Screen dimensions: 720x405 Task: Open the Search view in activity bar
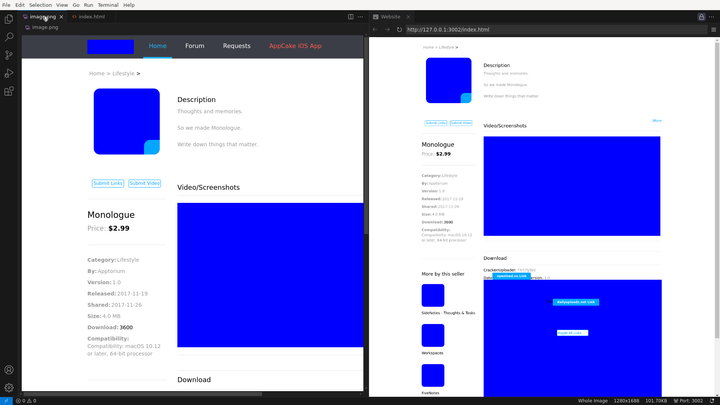(9, 37)
